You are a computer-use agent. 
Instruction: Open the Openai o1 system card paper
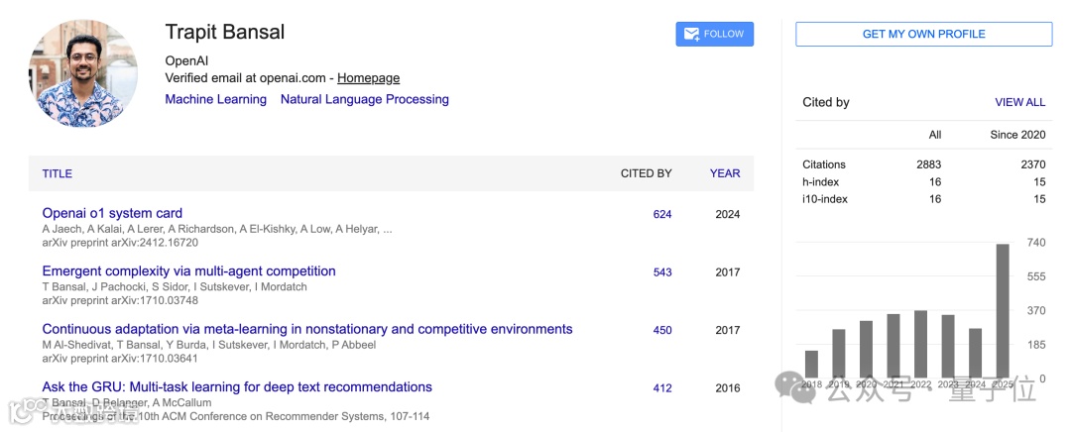(112, 213)
